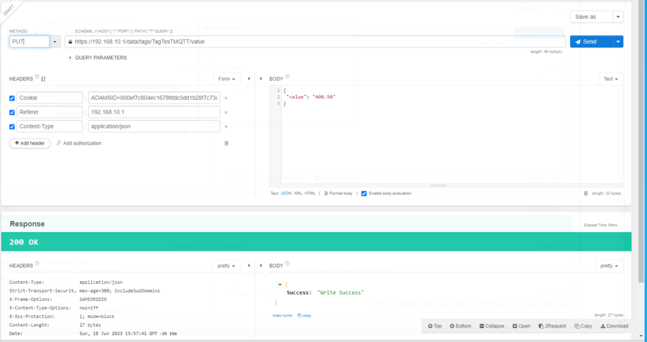Screen dimensions: 647x342
Task: Open the HTTP method dropdown arrow
Action: coord(55,41)
